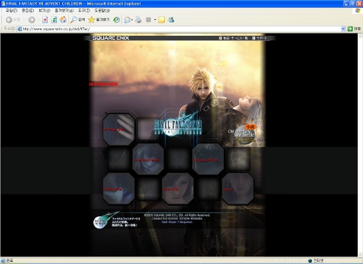Open the On the Way to a Smile badge
Viewport: 363px width, 264px height.
tap(242, 134)
